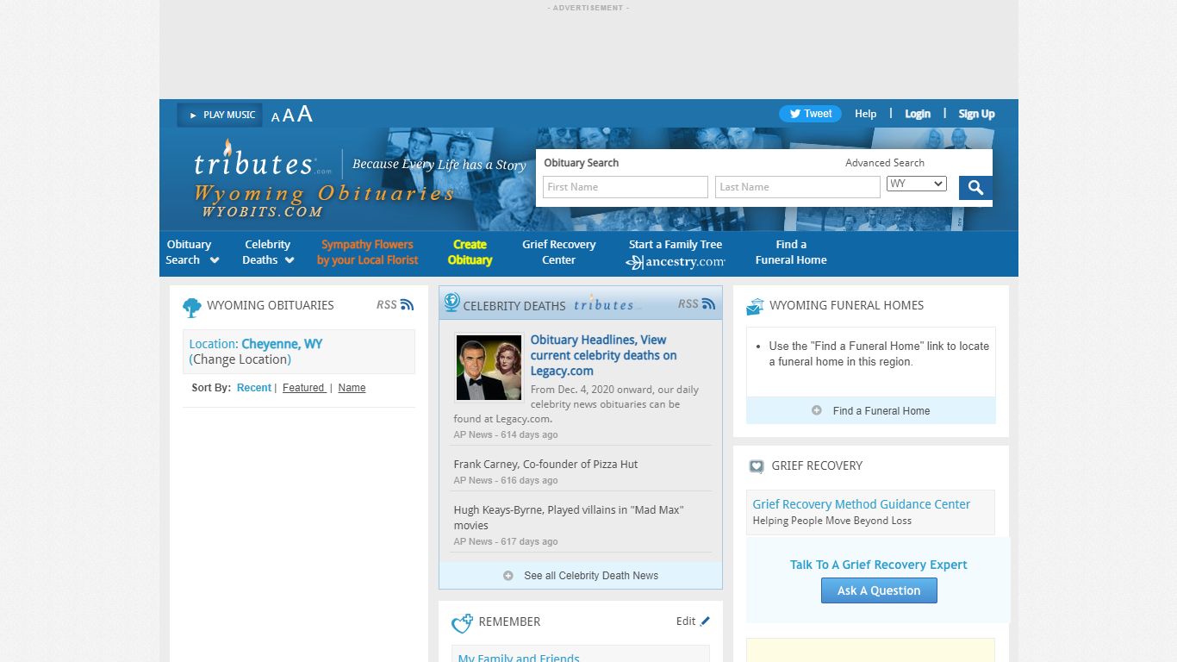Select the largest font size A
The width and height of the screenshot is (1177, 662).
tap(304, 114)
